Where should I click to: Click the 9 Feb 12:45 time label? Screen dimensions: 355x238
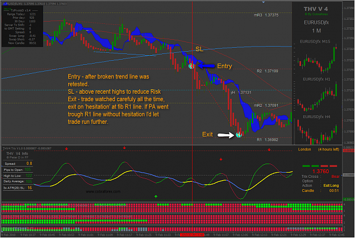point(337,235)
